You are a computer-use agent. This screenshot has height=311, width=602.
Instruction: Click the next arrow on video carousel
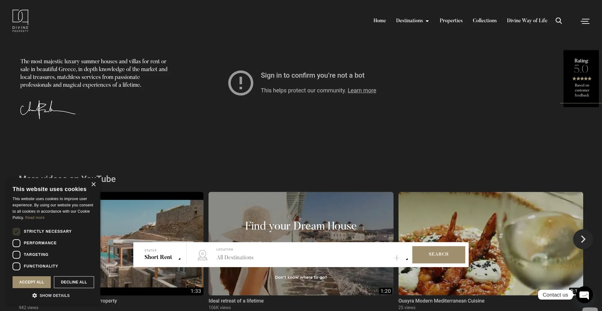(583, 239)
